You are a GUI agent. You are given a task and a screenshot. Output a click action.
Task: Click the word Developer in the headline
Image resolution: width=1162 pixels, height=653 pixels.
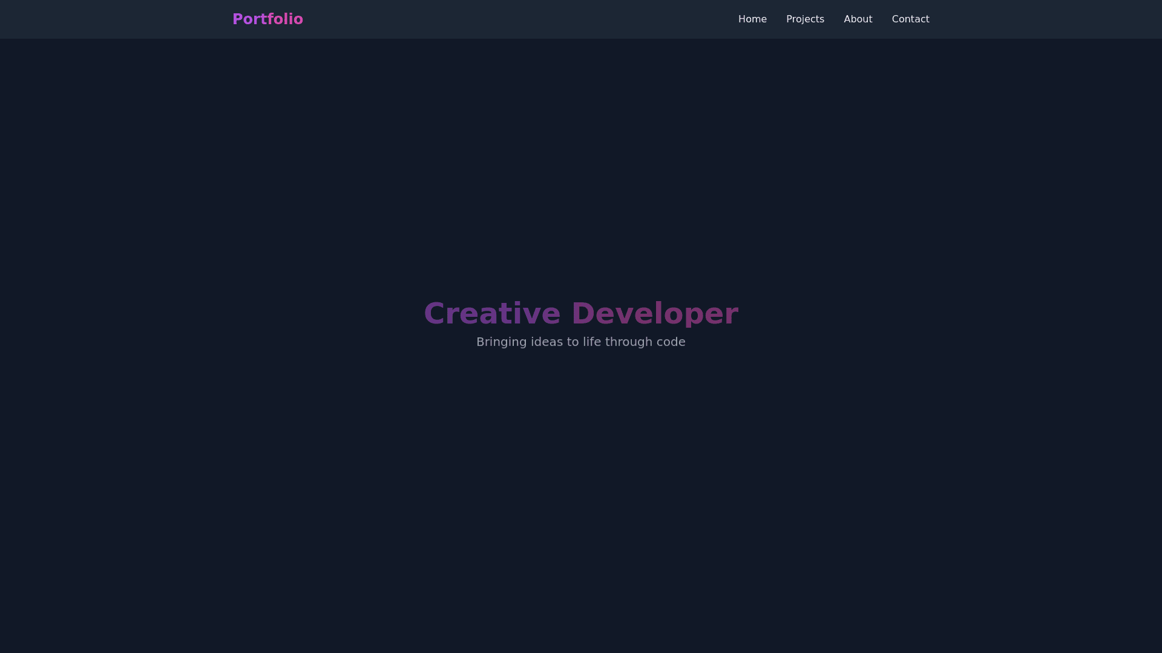(x=655, y=314)
